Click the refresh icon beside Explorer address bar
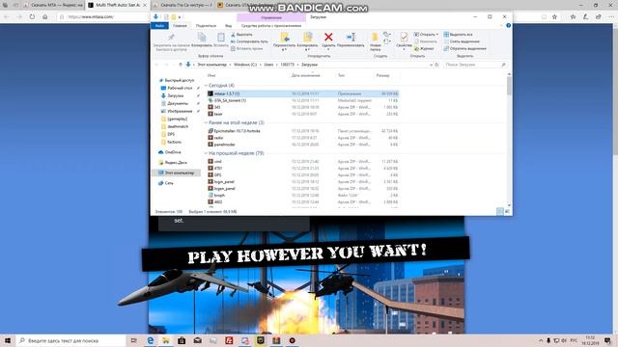The image size is (618, 347). click(436, 65)
